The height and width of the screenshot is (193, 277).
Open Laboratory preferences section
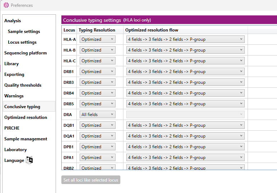click(15, 150)
